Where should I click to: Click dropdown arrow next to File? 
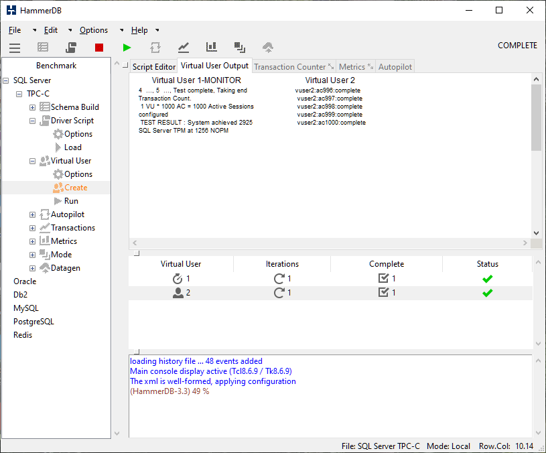pos(34,30)
